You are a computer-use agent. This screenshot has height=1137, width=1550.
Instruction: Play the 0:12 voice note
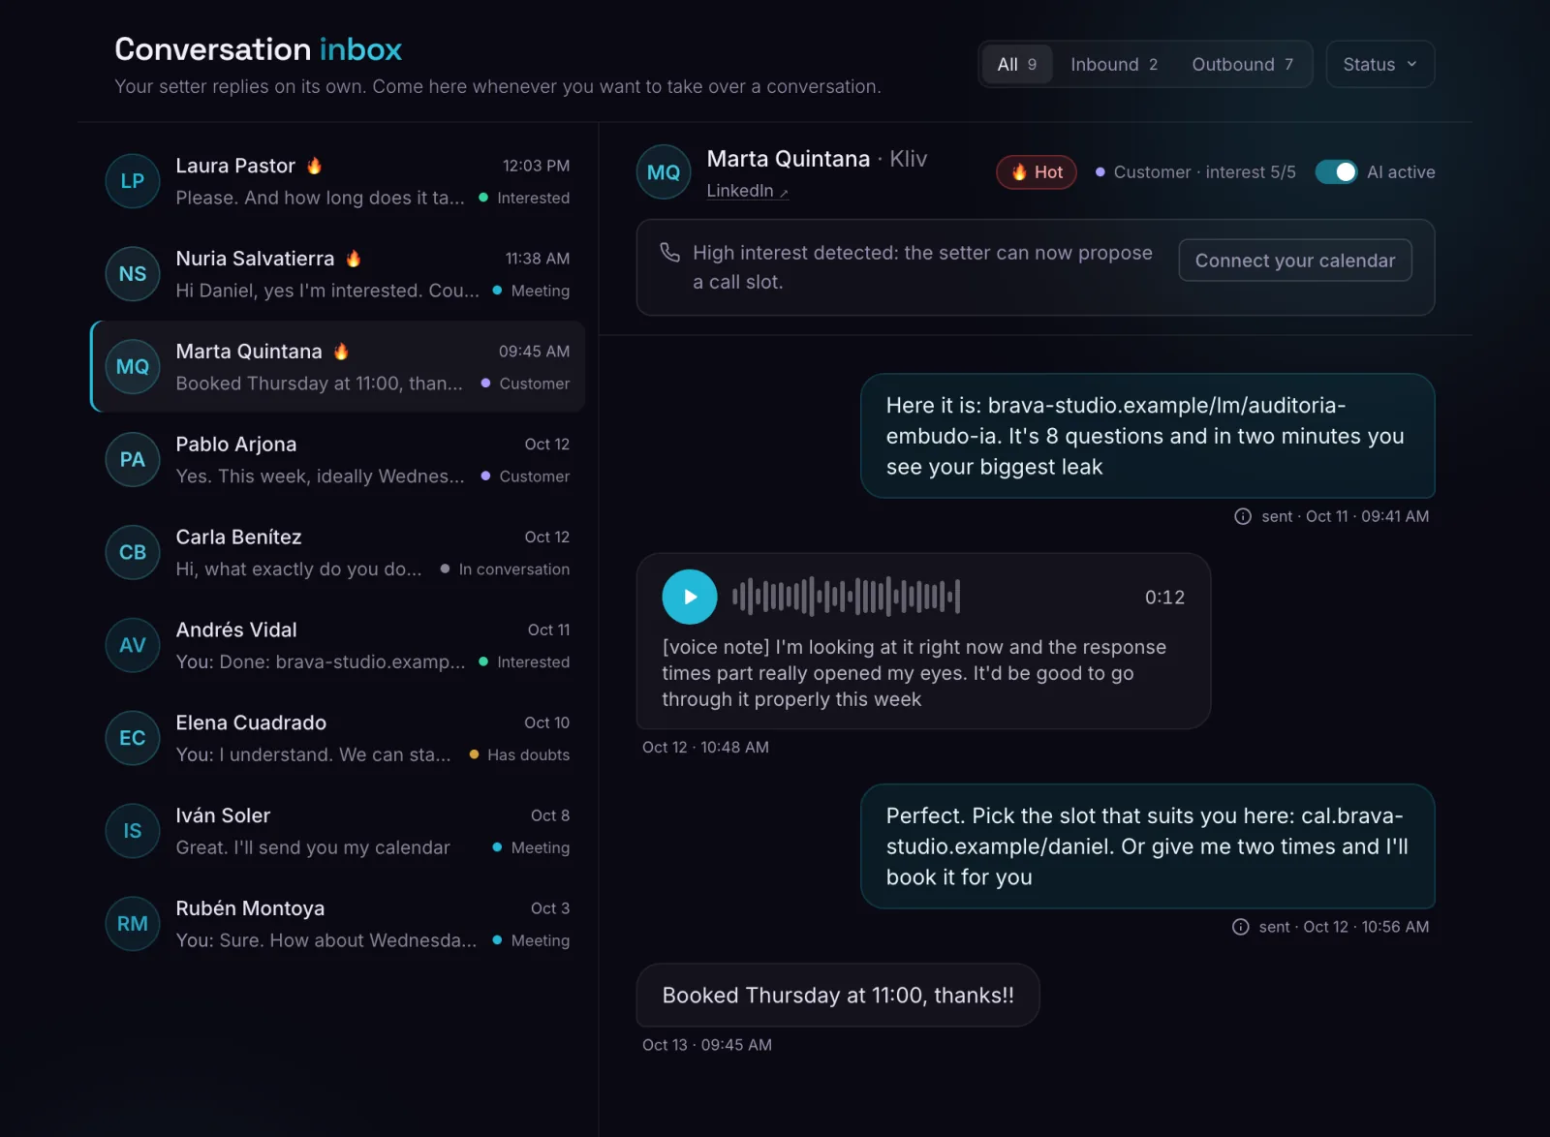690,597
